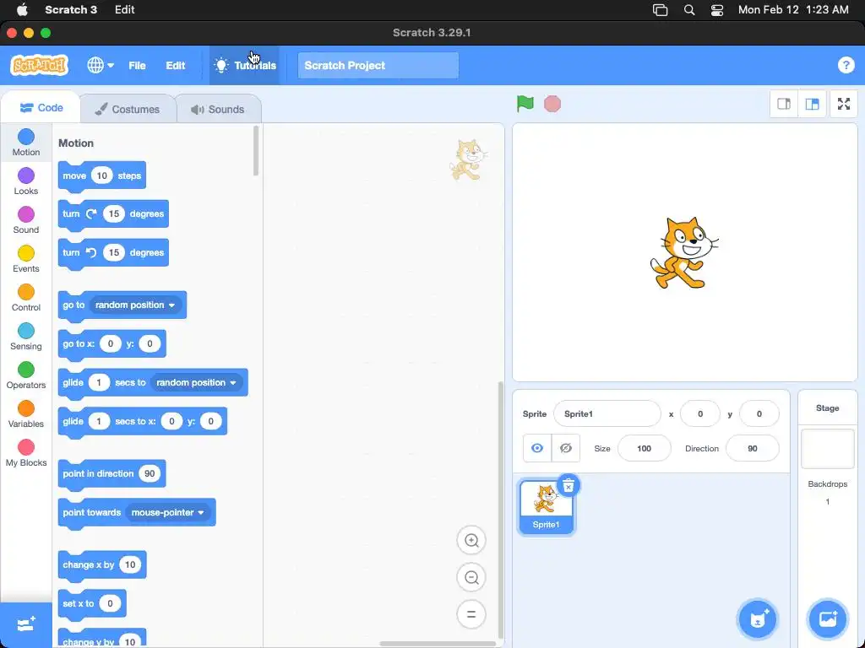Open Control Center in menu bar
The height and width of the screenshot is (648, 865).
click(716, 9)
